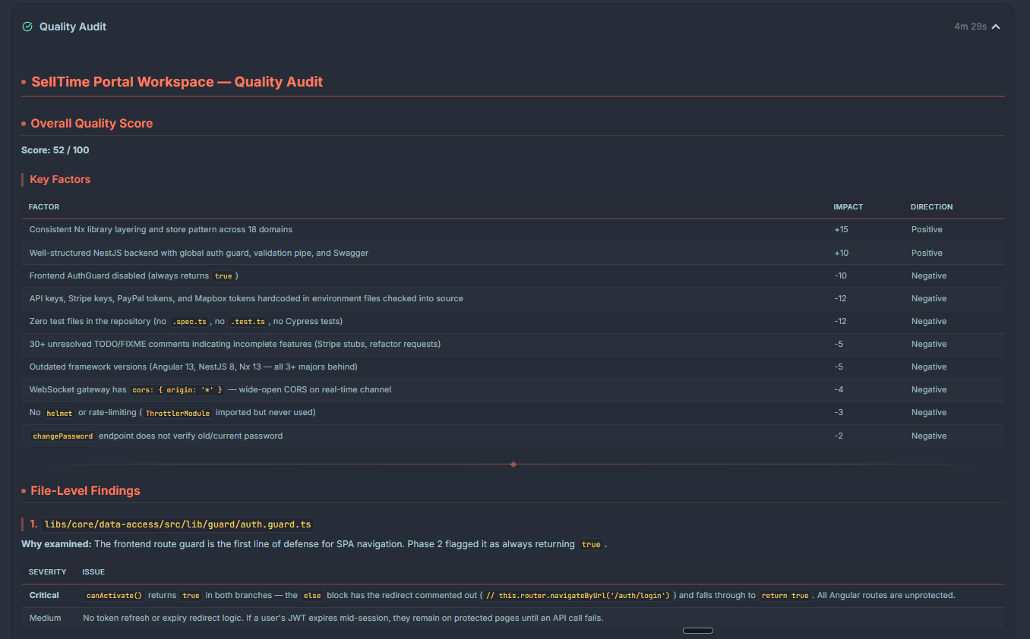Select the "SellTime Portal Workspace — Quality Audit" heading
1030x639 pixels.
[177, 82]
